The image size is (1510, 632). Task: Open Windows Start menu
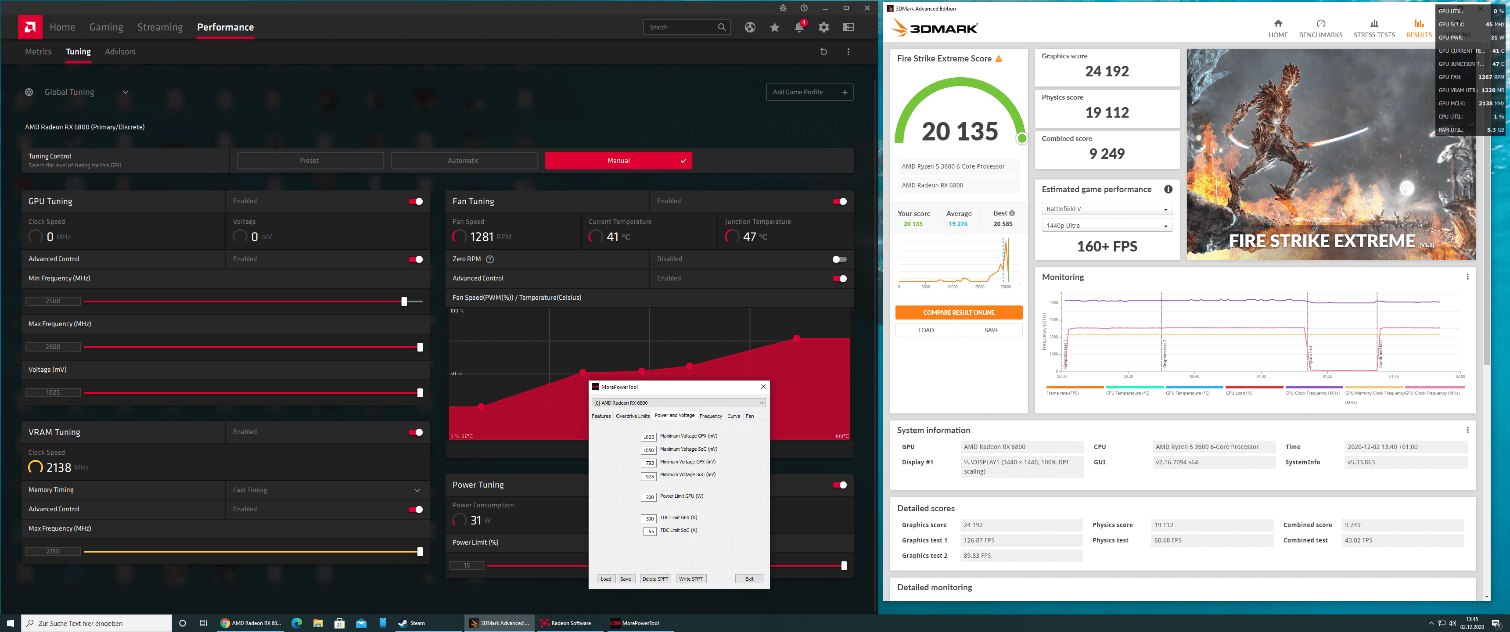[10, 623]
